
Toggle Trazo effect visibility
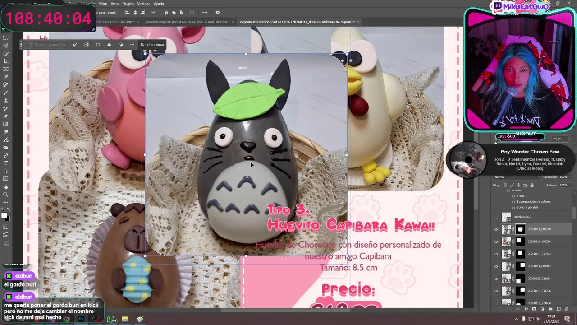tap(513, 196)
